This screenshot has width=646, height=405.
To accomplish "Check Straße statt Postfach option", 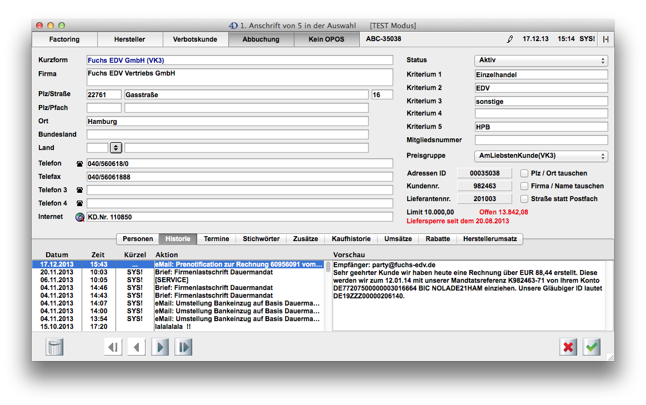I will pos(524,199).
